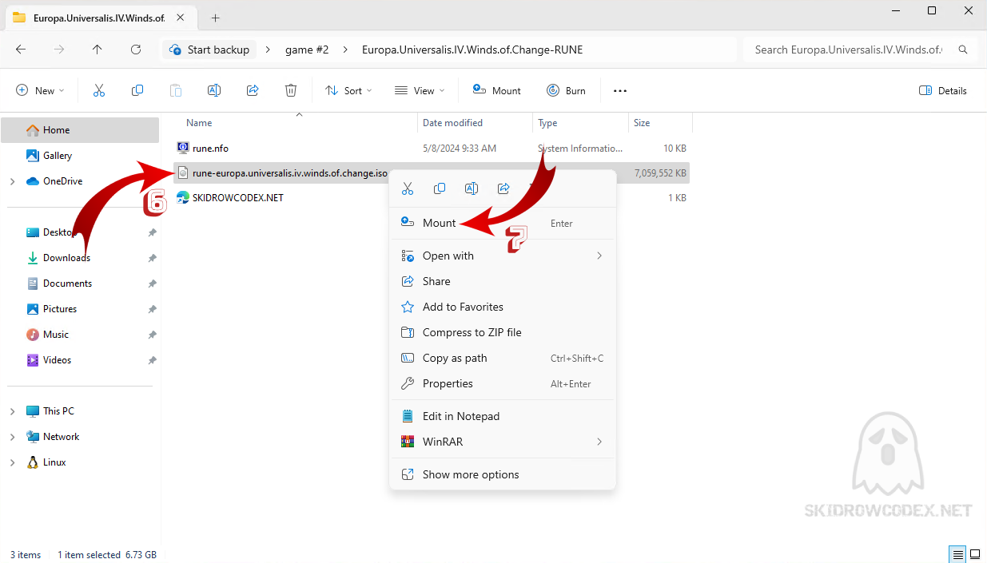Image resolution: width=987 pixels, height=563 pixels.
Task: Open the New item dropdown
Action: pyautogui.click(x=40, y=91)
